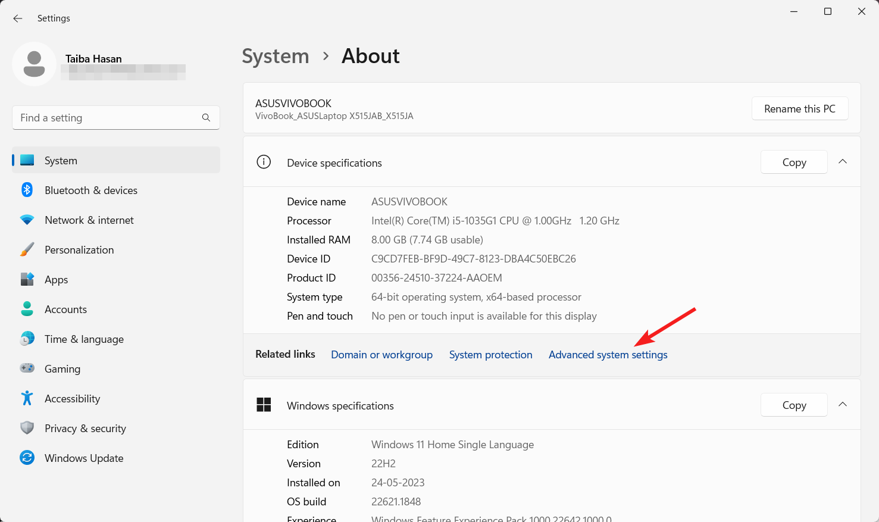Click the Bluetooth icon in sidebar
Screen dimensions: 879x522
tap(27, 190)
